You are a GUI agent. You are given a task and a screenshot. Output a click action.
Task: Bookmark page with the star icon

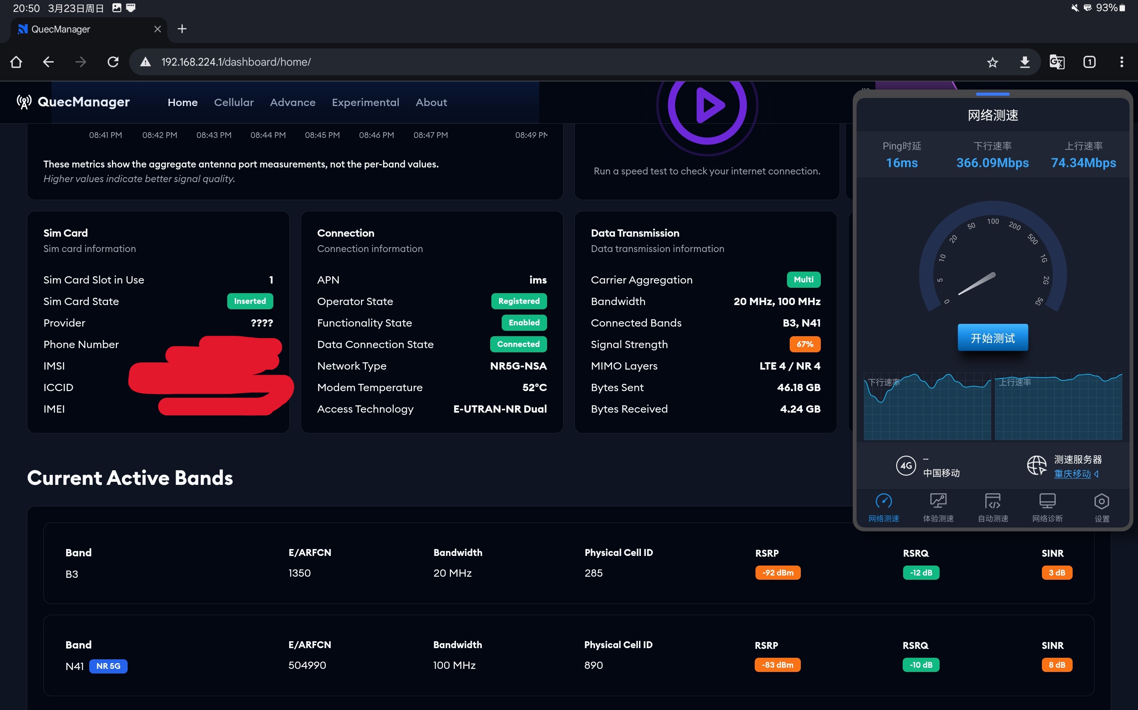992,62
